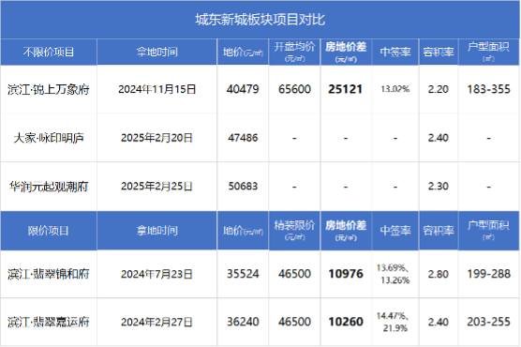Click 46500 in 滨江·翡翠嘉运府 row
Image resolution: width=521 pixels, height=347 pixels.
[x=294, y=322]
